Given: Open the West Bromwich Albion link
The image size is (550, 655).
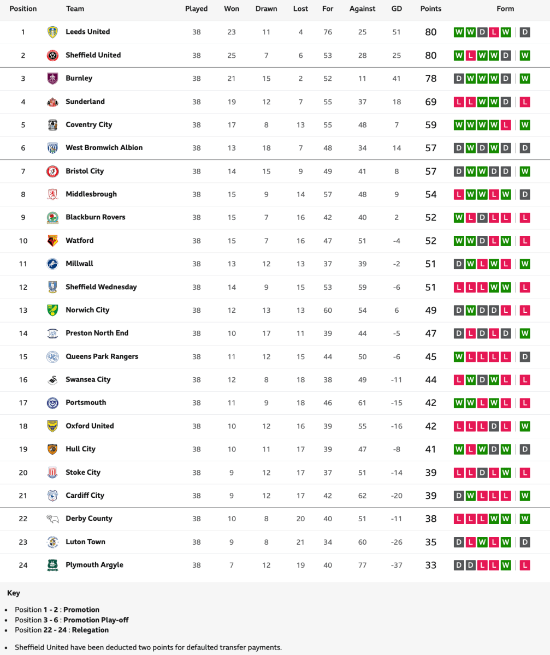Looking at the screenshot, I should click(x=104, y=147).
